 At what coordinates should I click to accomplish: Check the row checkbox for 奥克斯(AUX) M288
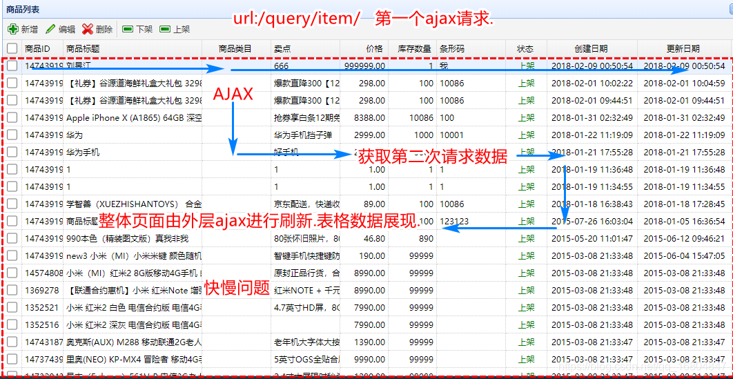[12, 342]
